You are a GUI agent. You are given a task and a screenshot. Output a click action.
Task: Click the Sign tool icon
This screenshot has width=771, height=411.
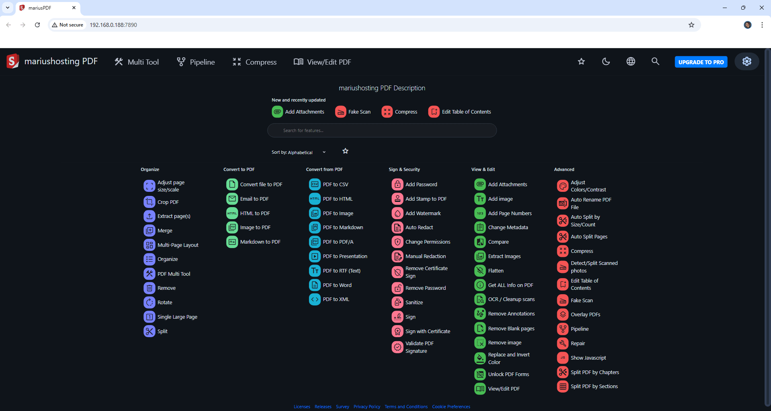coord(397,317)
